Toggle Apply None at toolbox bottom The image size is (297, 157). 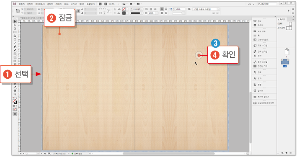point(15,109)
